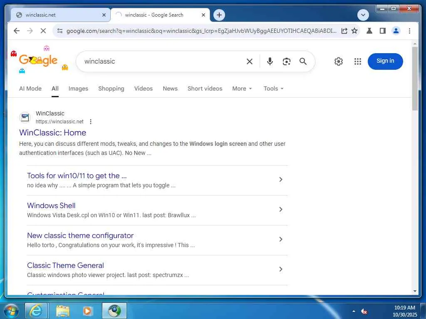
Task: Select the winclassic - Google Search tab
Action: (160, 15)
